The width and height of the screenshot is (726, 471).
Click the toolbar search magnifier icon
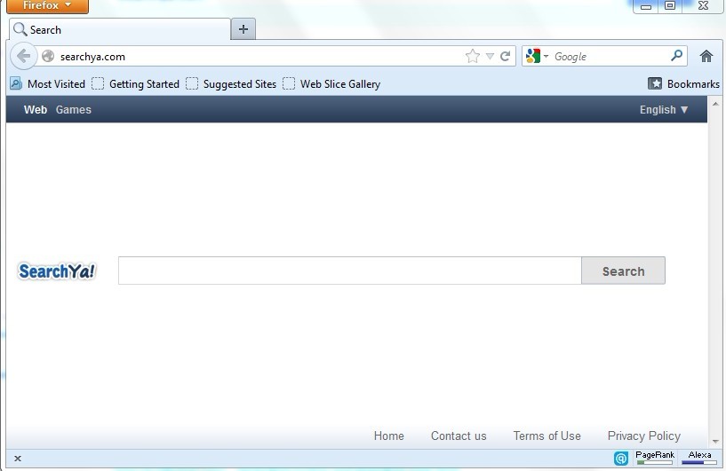pos(676,56)
